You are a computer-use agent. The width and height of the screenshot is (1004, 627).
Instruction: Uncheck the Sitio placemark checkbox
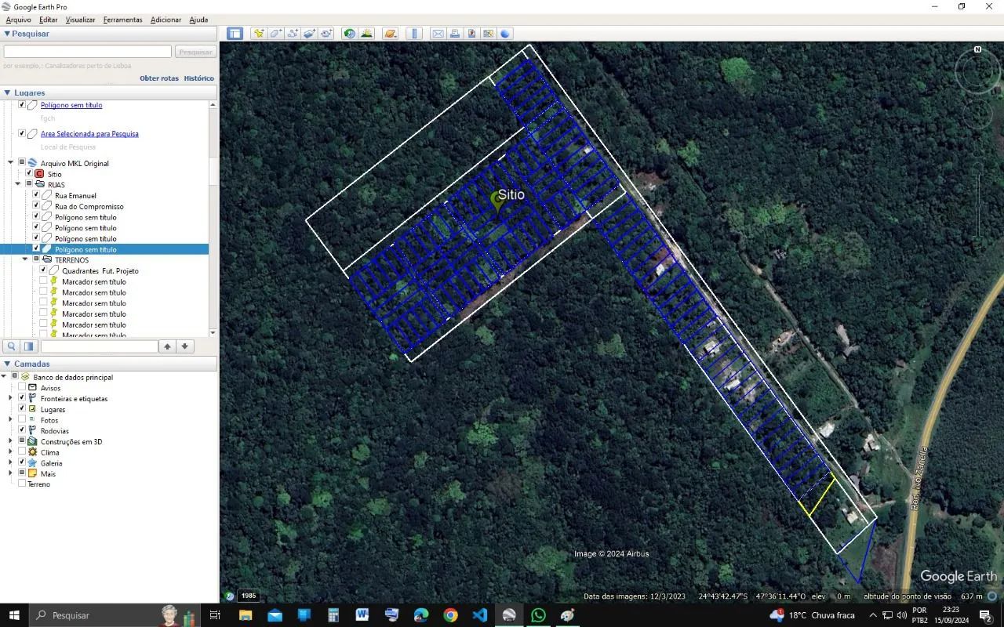coord(29,174)
